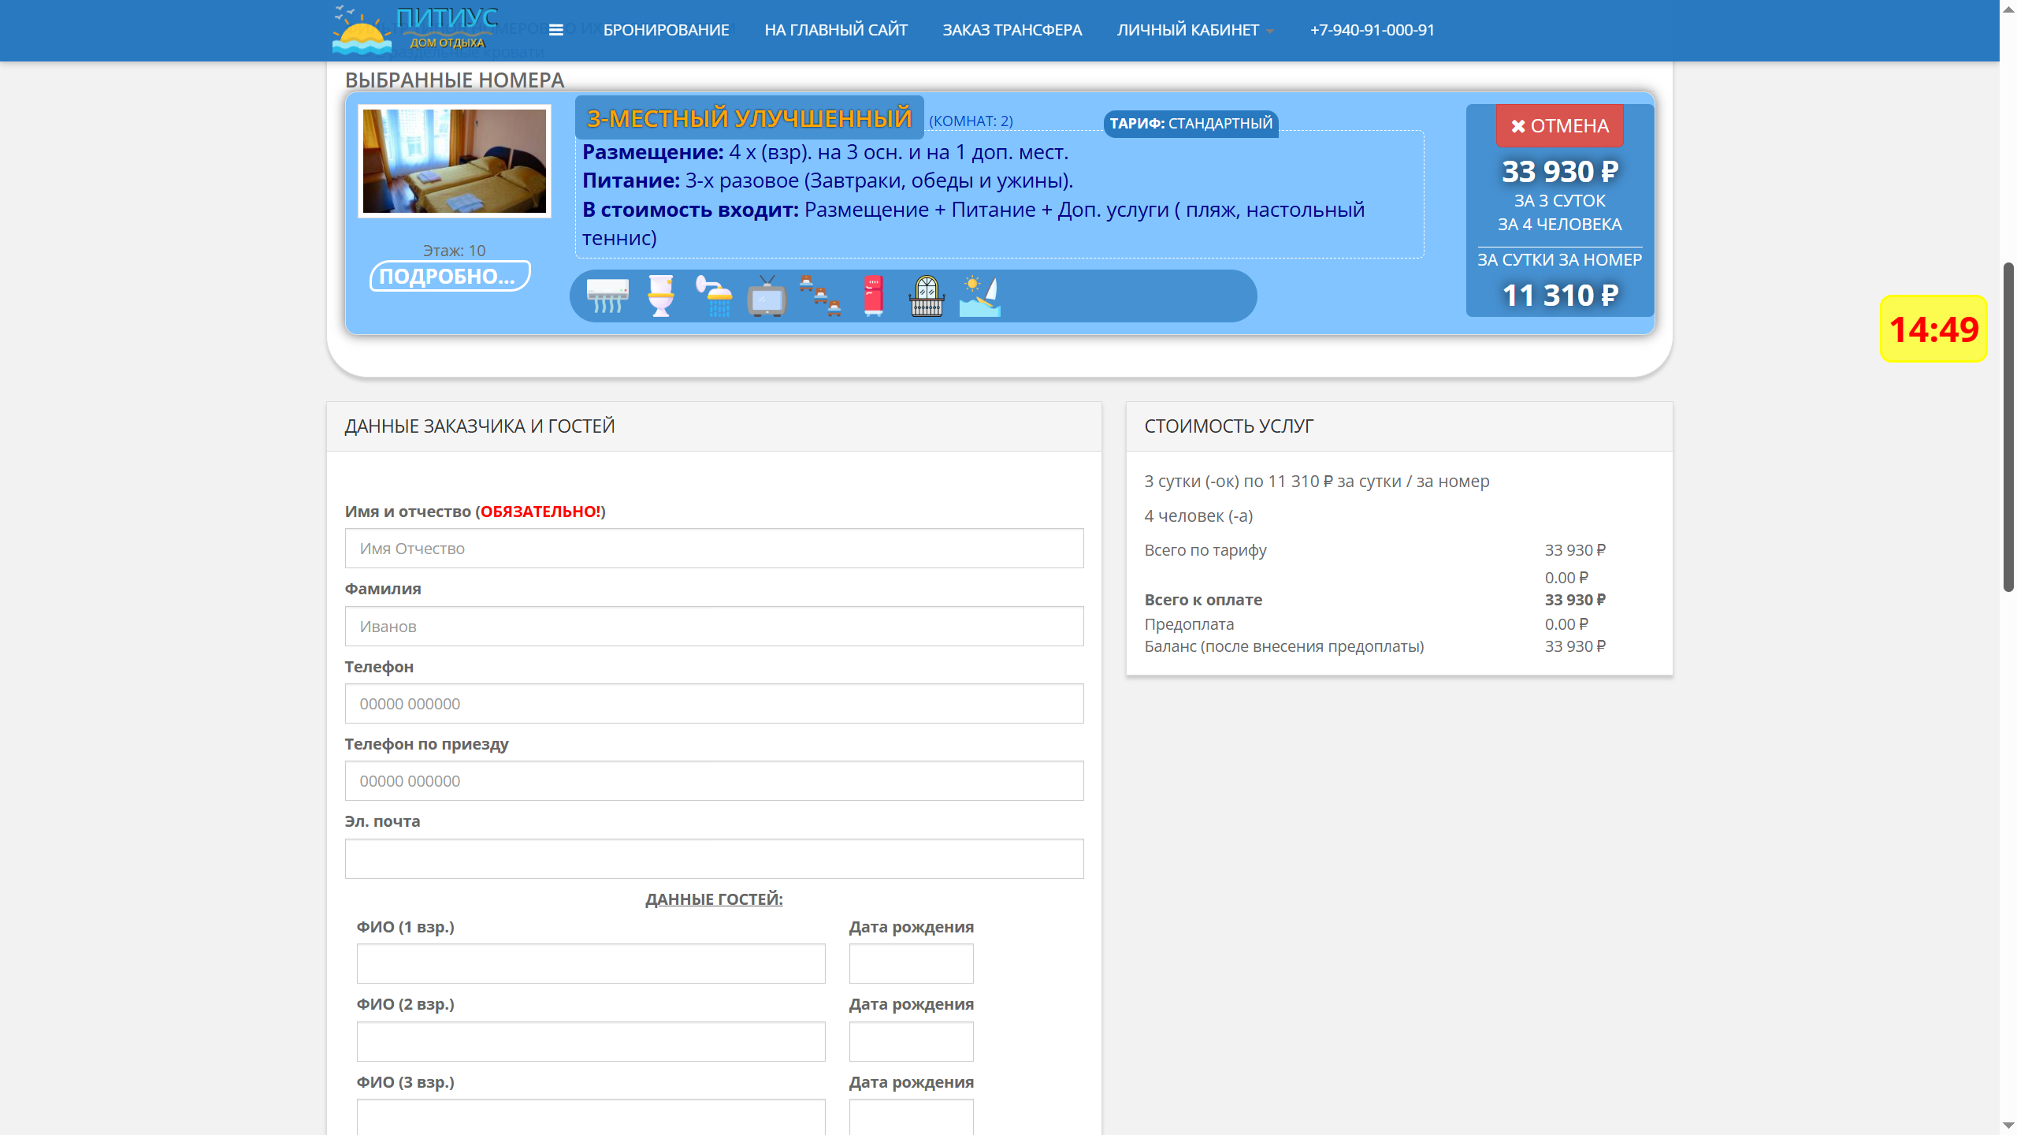The image size is (2017, 1135).
Task: Go to НА ГЛАВНЫЙ САЙТ
Action: [836, 30]
